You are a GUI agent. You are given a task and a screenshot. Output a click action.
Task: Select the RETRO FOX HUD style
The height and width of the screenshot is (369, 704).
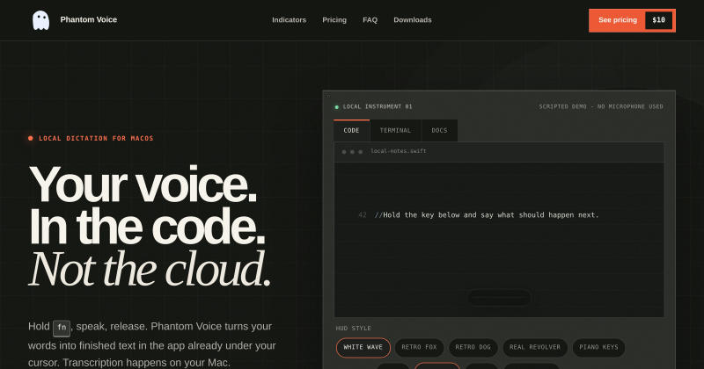point(420,348)
